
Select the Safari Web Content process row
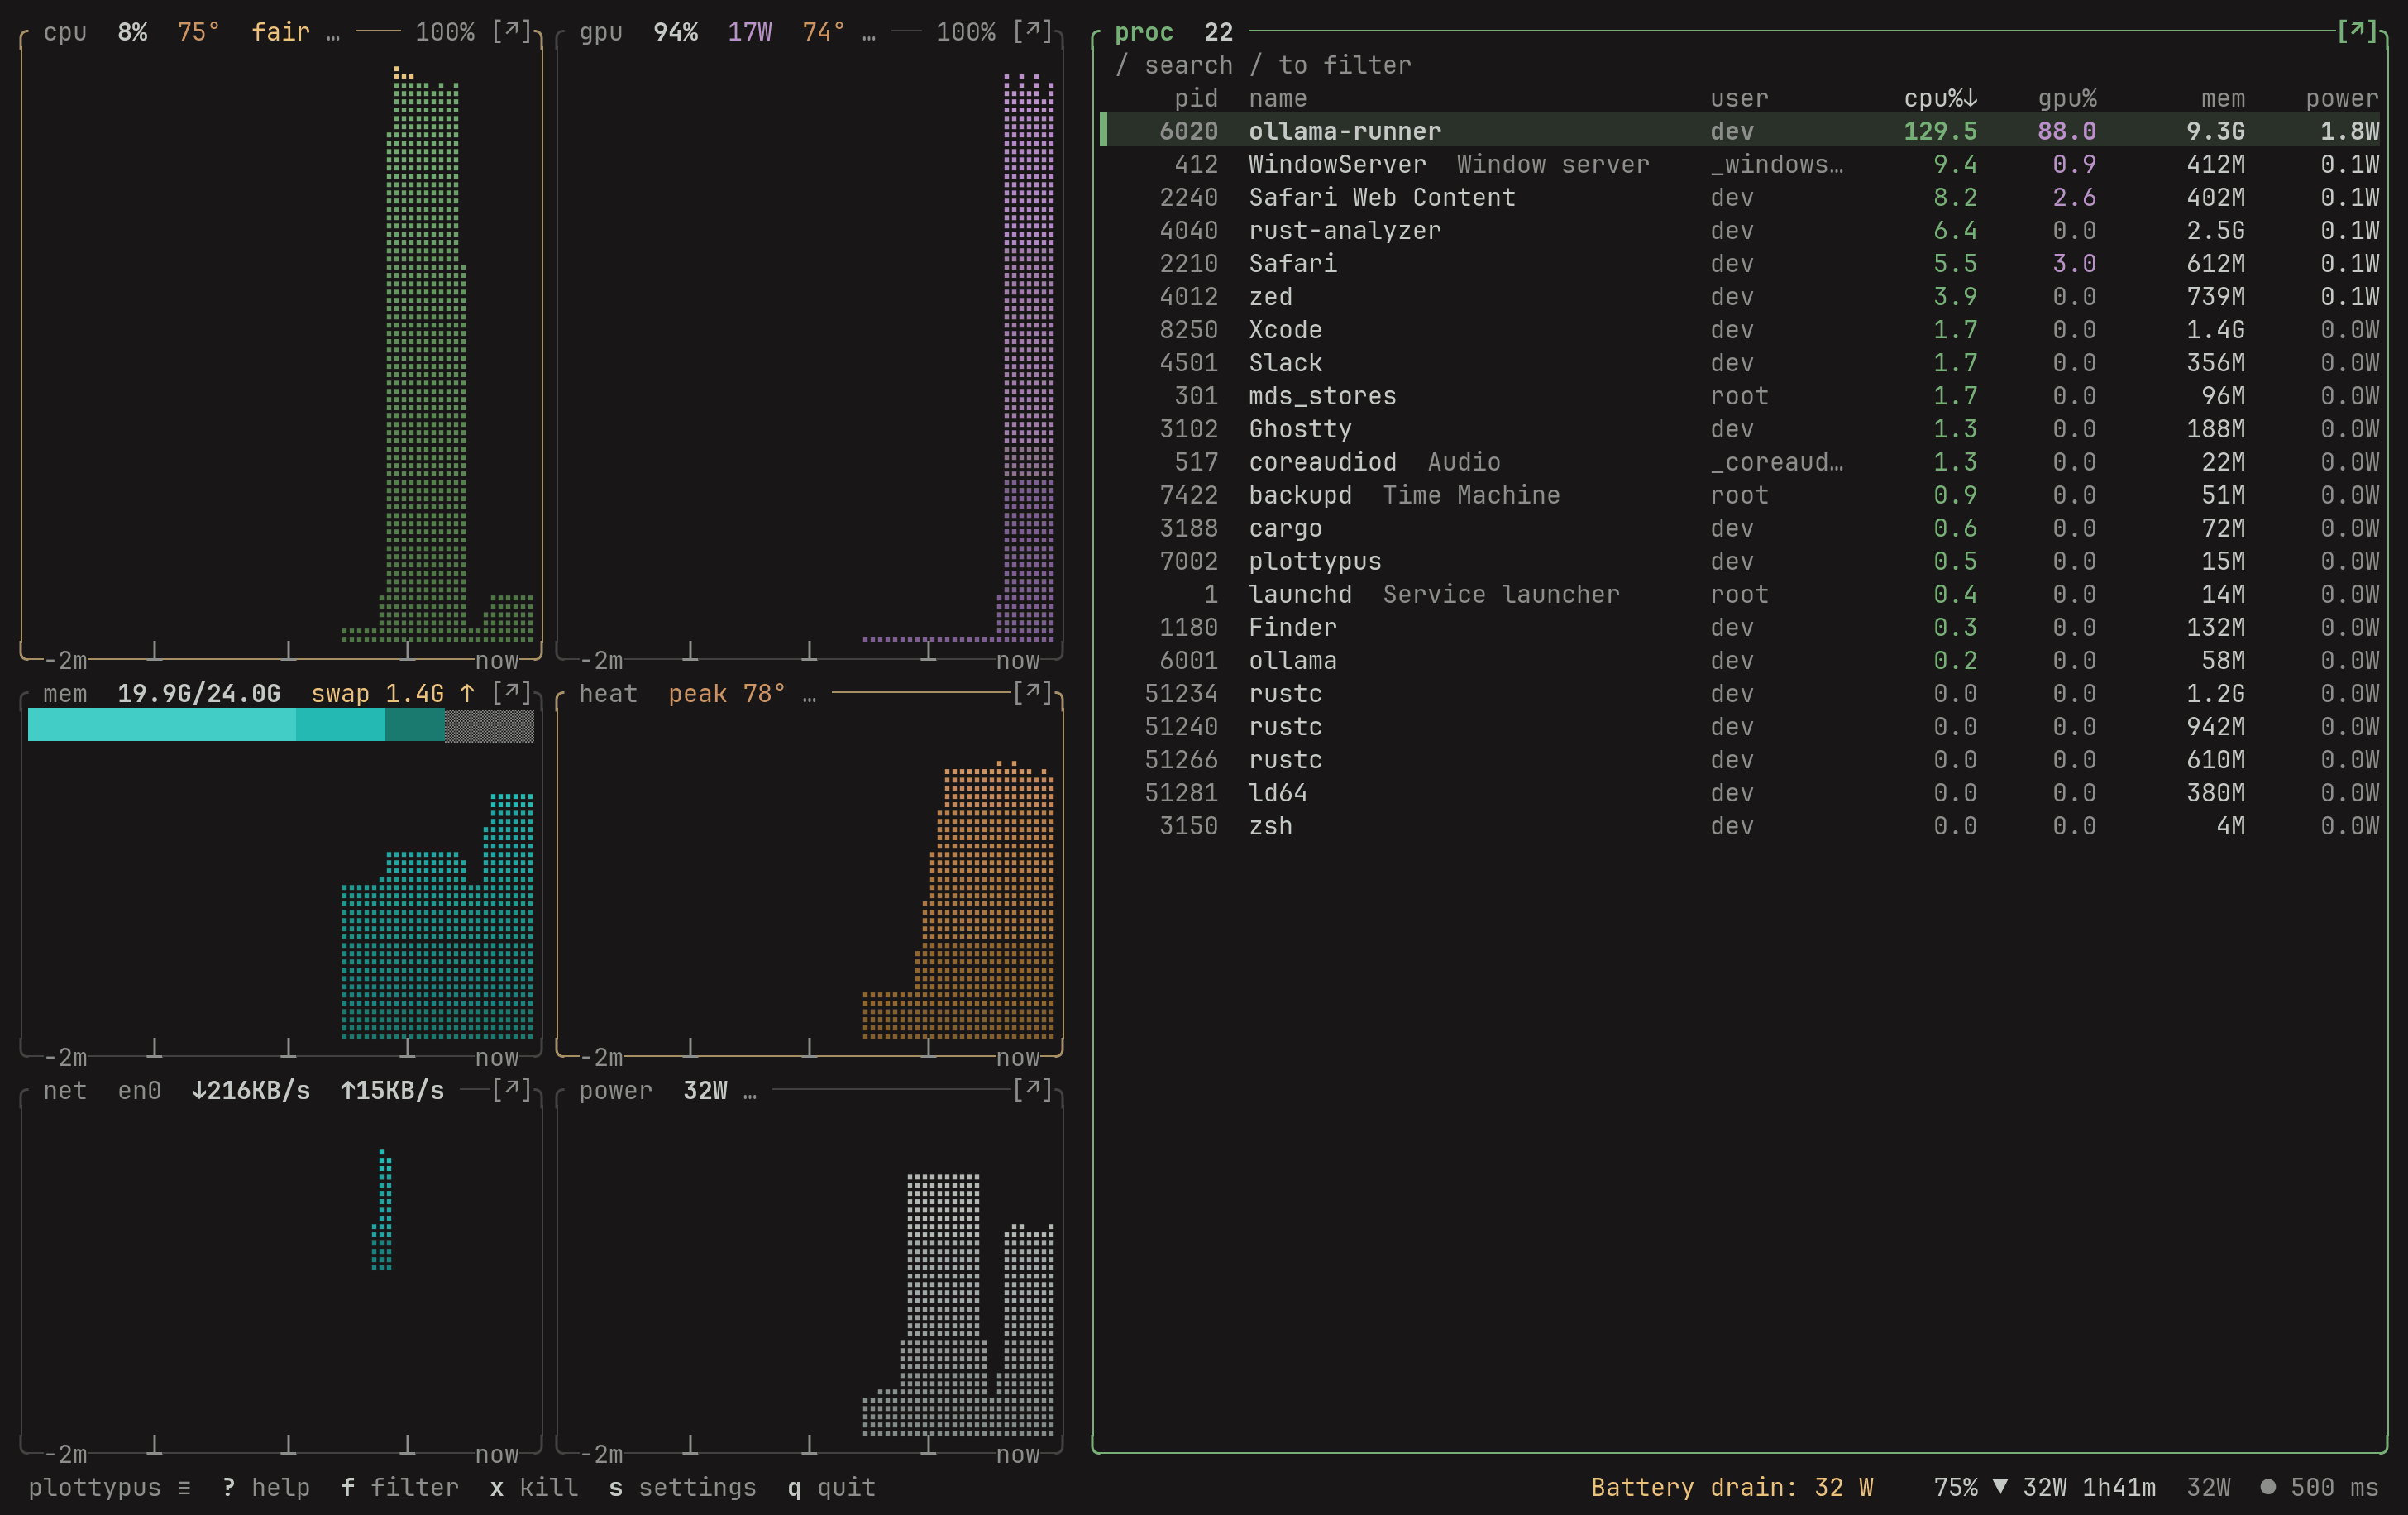1740,197
